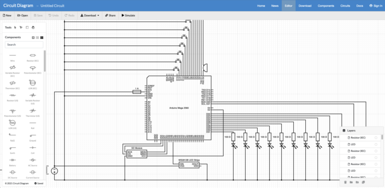Click the component Search field
Image resolution: width=385 pixels, height=188 pixels.
tap(24, 44)
